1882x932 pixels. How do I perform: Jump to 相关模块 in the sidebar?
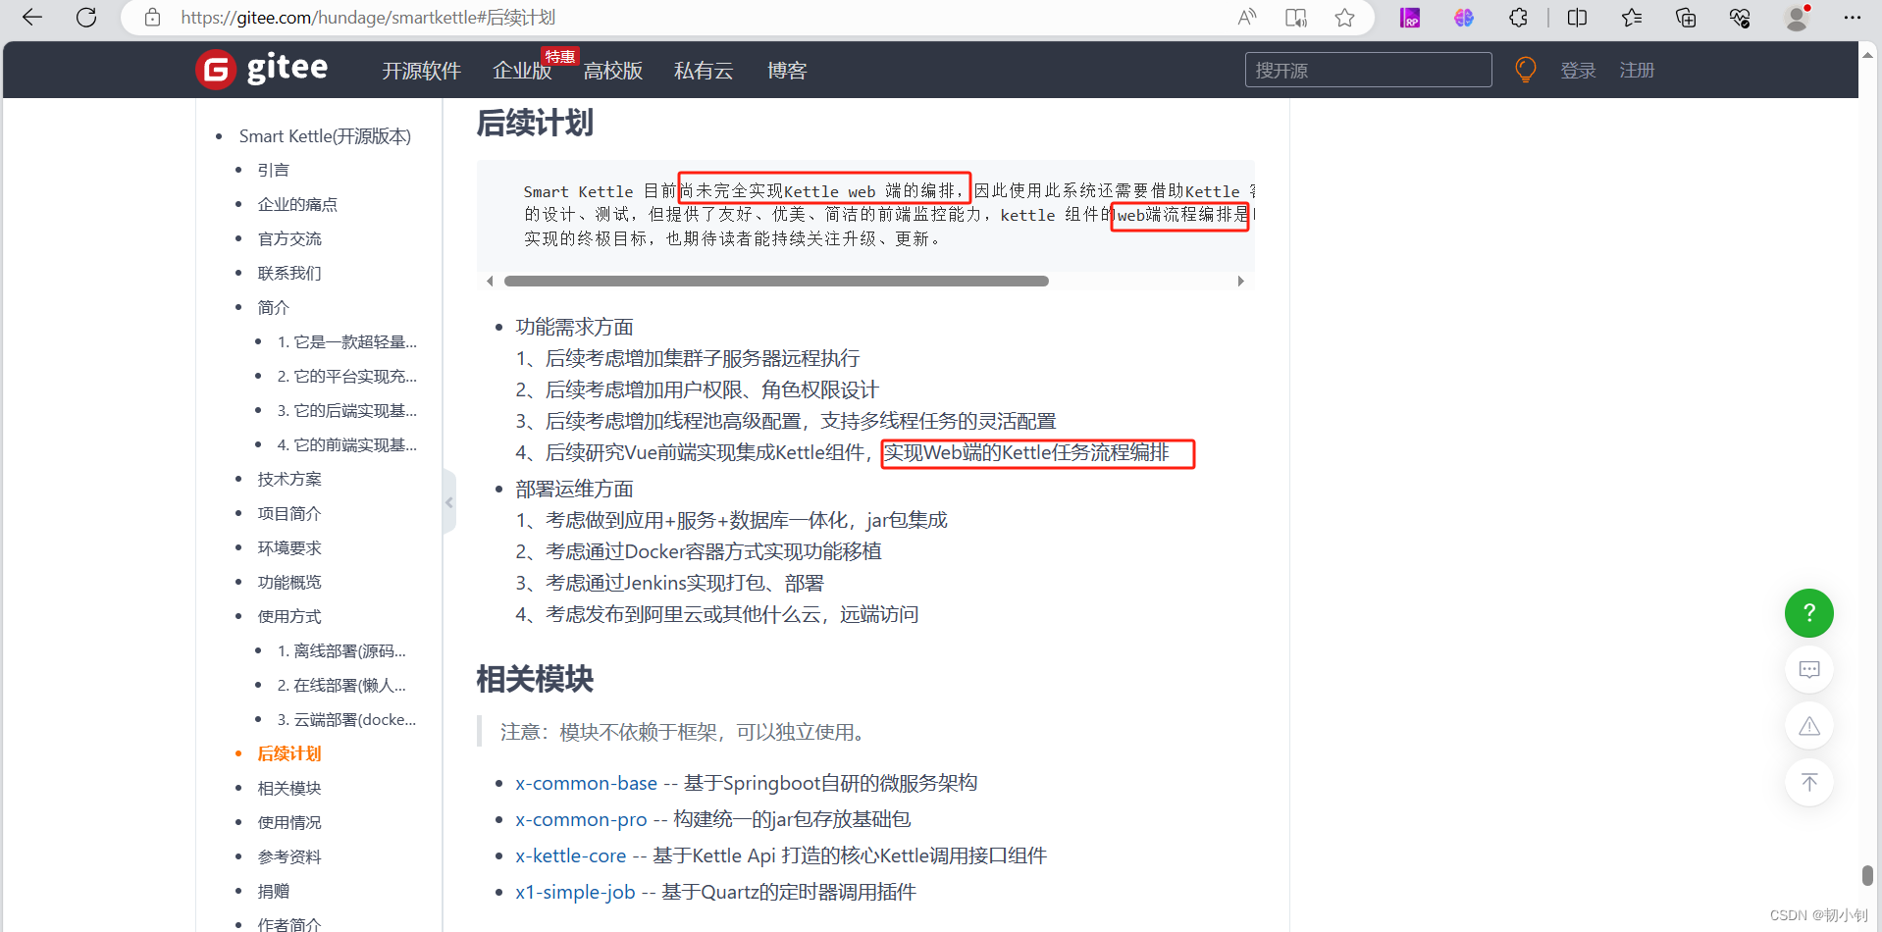coord(289,788)
